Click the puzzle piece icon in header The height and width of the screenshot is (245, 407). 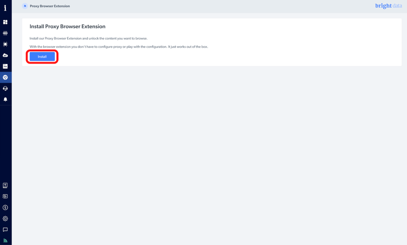click(25, 6)
